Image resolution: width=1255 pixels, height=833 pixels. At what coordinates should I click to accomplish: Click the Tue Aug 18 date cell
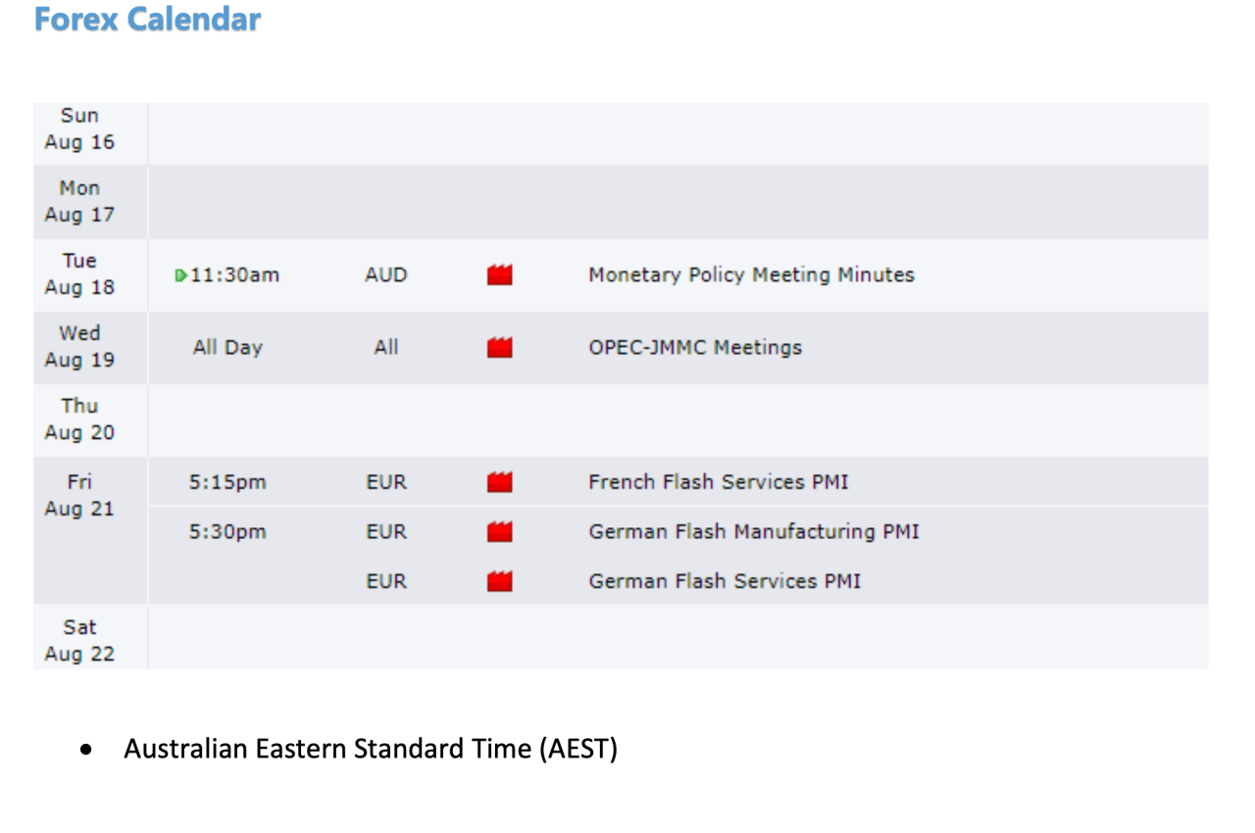point(79,274)
